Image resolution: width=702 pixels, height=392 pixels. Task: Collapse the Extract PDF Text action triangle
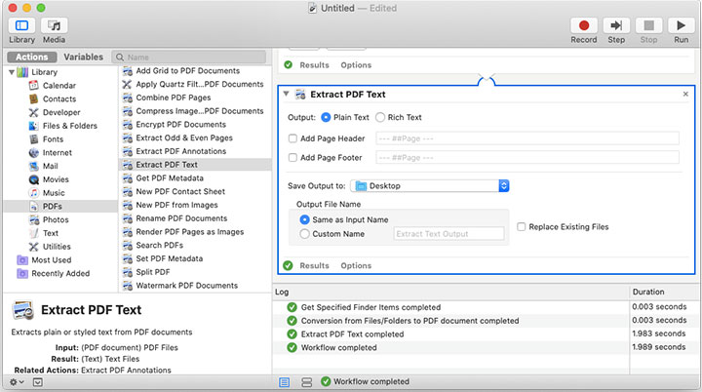[x=285, y=95]
